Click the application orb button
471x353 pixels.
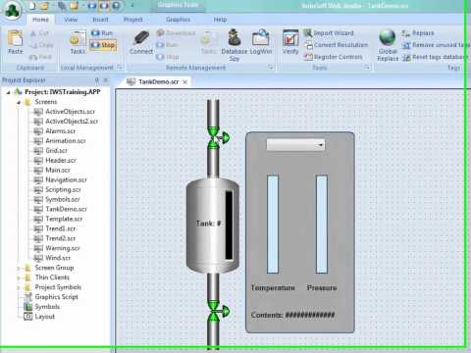point(13,10)
